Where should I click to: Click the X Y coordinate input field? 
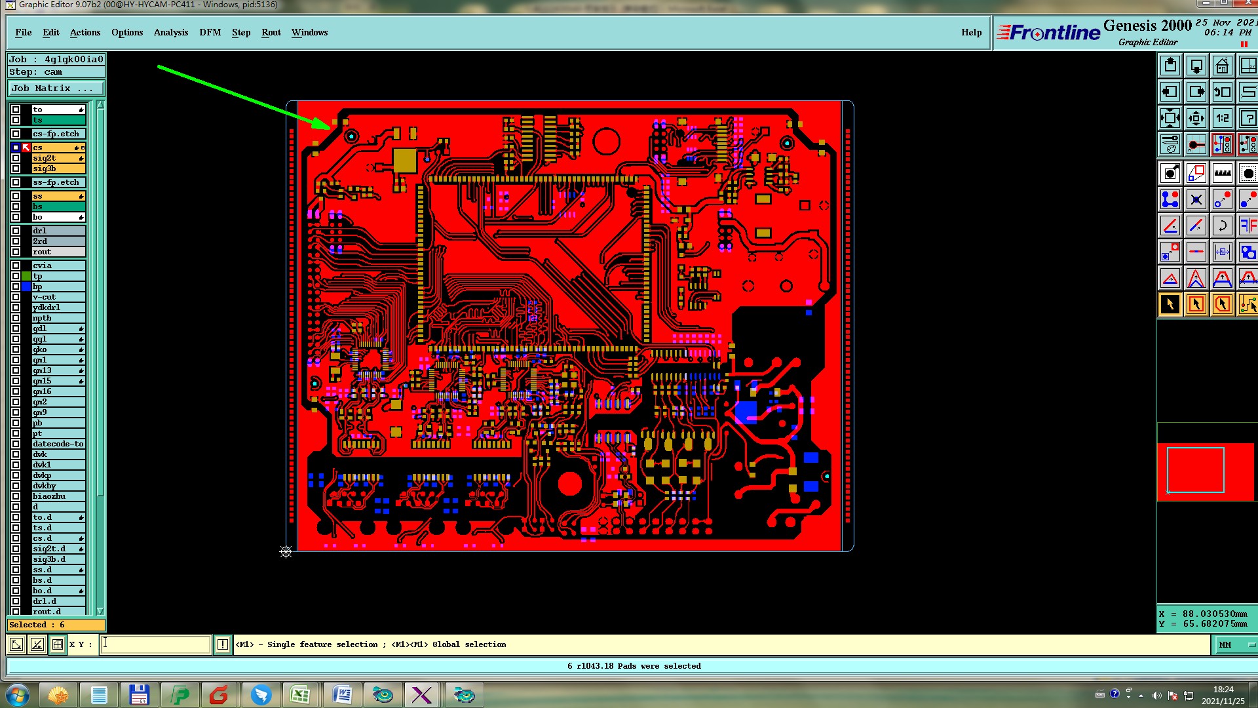click(155, 644)
